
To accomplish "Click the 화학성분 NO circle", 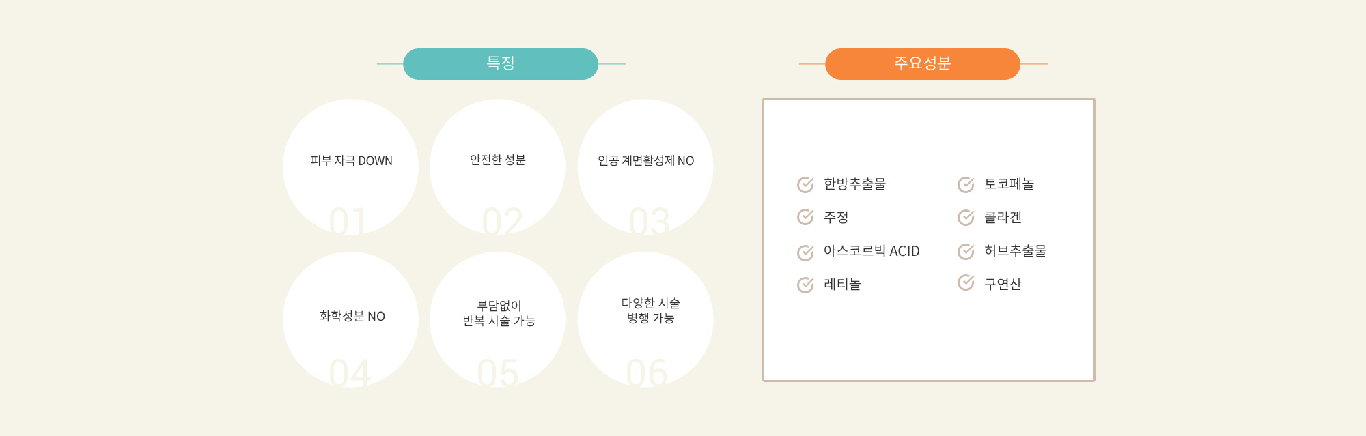I will tap(350, 319).
